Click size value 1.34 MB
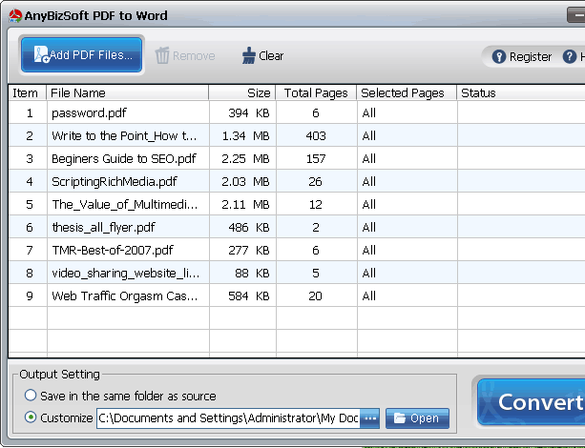 click(245, 135)
